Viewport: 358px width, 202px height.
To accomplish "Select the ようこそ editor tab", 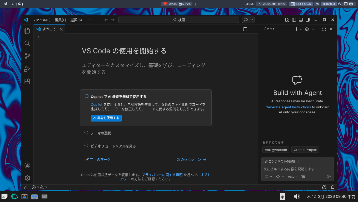I will [x=49, y=29].
